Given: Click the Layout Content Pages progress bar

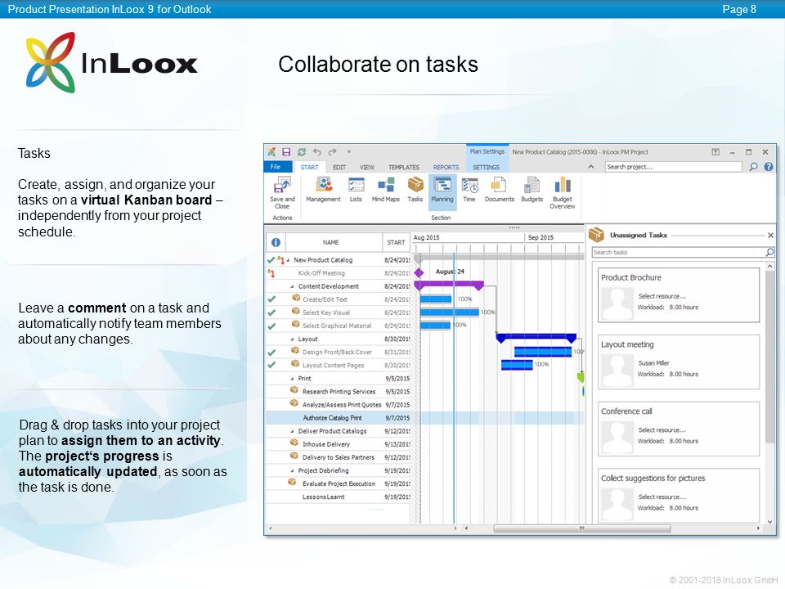Looking at the screenshot, I should coord(517,365).
